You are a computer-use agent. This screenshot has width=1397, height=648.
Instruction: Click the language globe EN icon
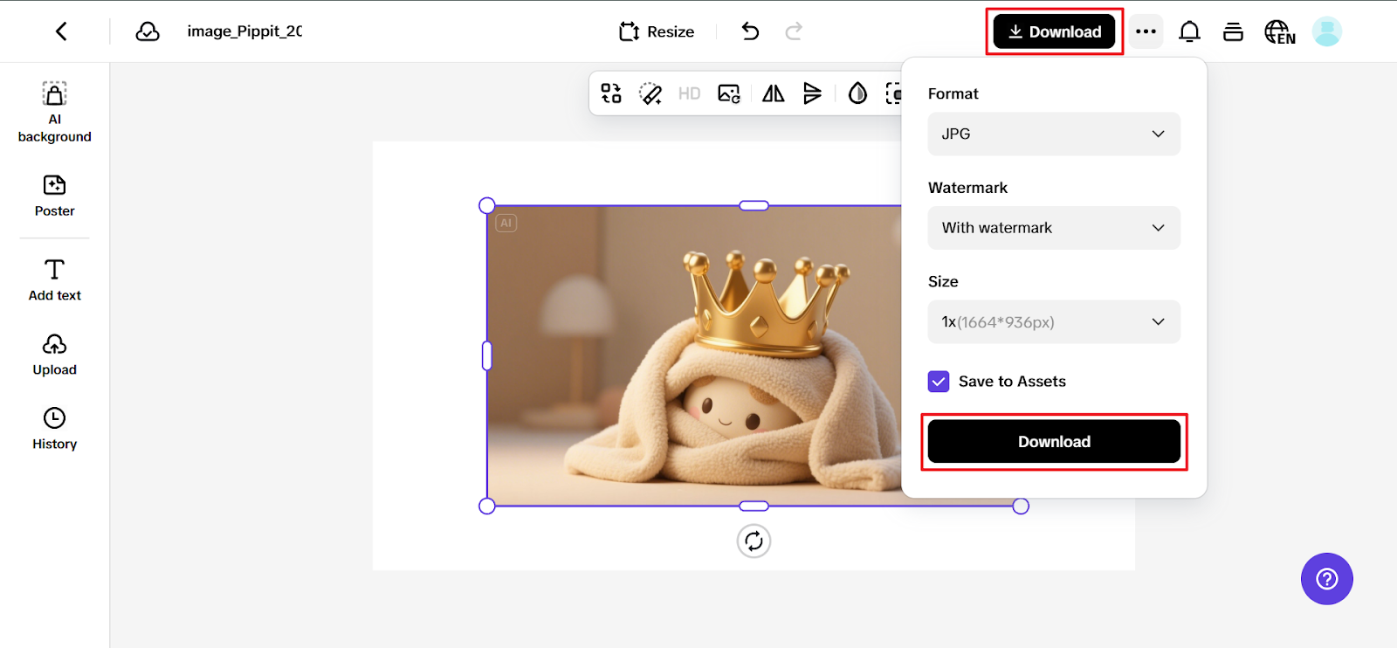[1279, 31]
